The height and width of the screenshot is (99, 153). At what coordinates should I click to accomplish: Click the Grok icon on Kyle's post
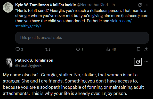click(x=140, y=5)
